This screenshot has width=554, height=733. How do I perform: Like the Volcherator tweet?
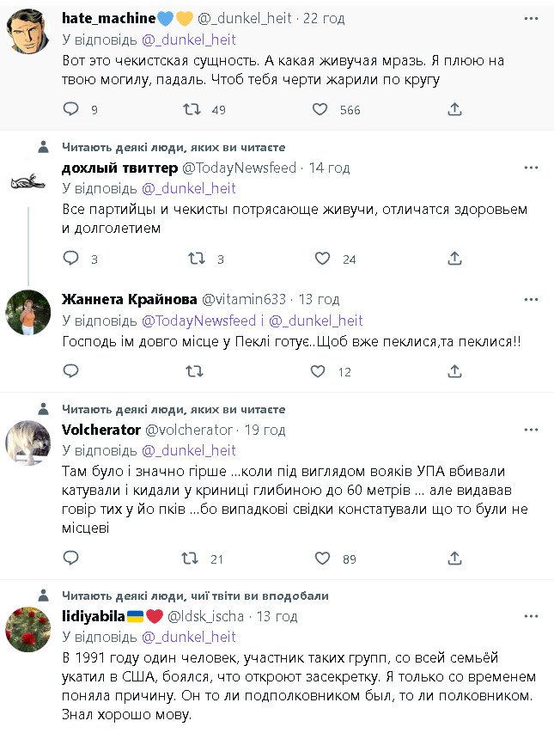click(322, 559)
